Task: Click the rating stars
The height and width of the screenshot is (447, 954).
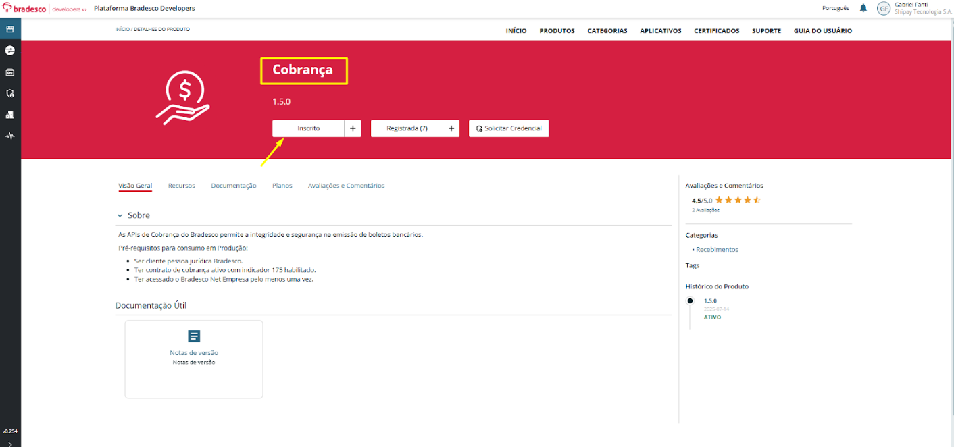Action: click(x=738, y=200)
